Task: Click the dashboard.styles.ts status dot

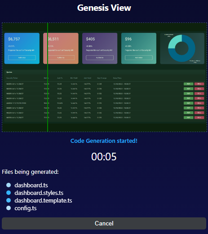Action: (9, 193)
